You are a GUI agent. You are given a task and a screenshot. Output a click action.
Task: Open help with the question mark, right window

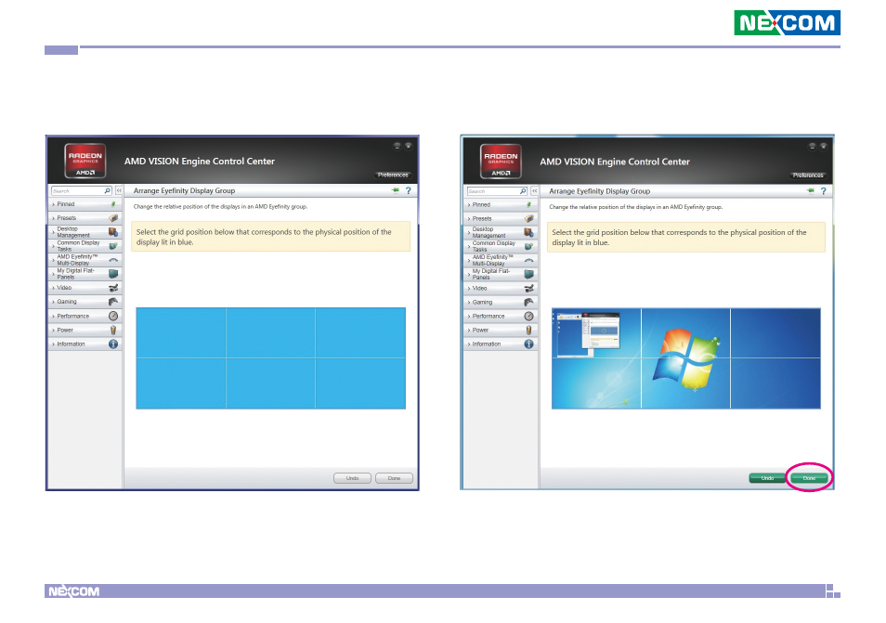(823, 191)
